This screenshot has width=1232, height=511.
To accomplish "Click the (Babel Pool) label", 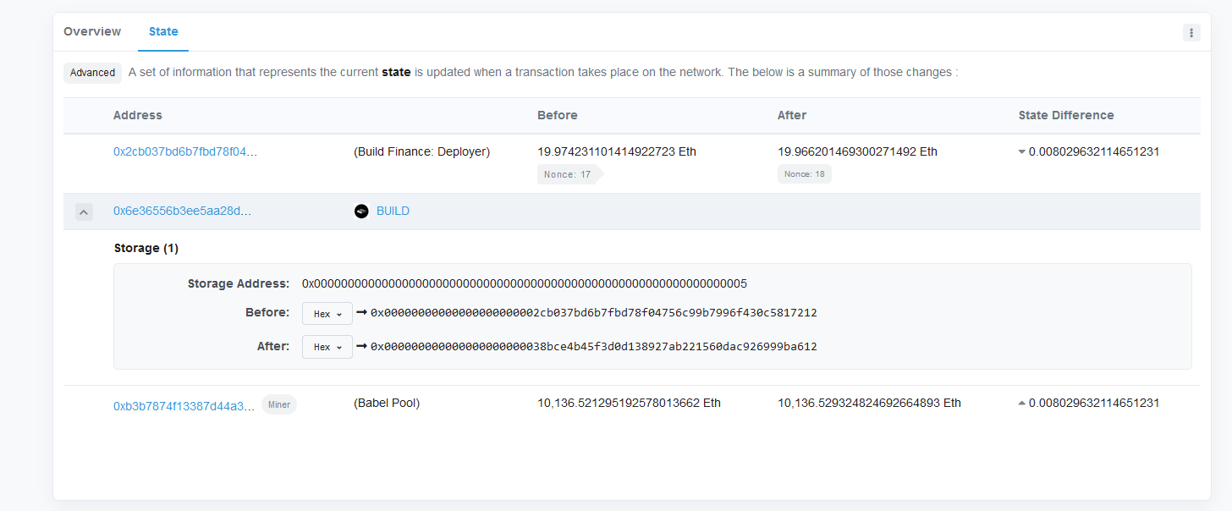I will click(387, 404).
